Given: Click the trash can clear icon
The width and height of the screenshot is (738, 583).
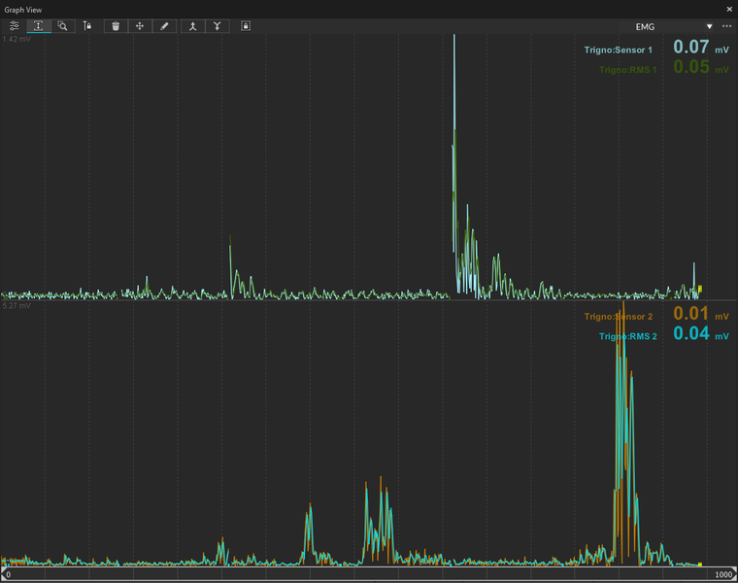Looking at the screenshot, I should (116, 26).
